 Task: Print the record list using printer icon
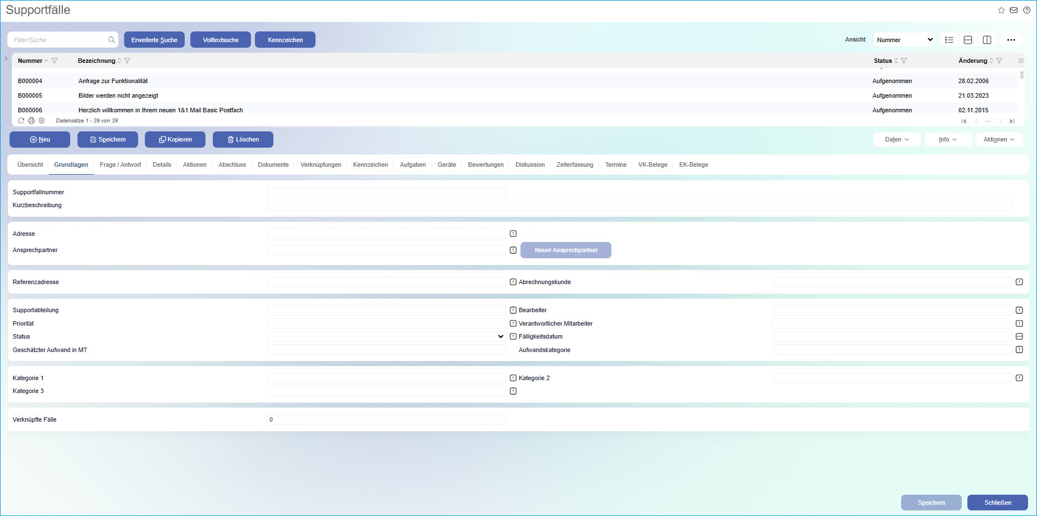coord(31,121)
